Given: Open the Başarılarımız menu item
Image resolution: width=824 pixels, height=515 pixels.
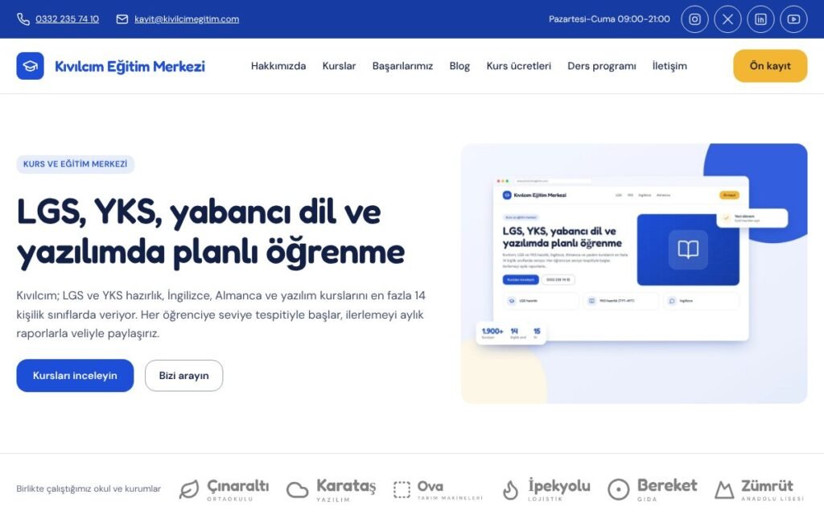Looking at the screenshot, I should pyautogui.click(x=402, y=66).
